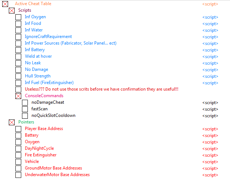Enable the Inf Food checkbox
The image size is (230, 179).
coord(18,24)
